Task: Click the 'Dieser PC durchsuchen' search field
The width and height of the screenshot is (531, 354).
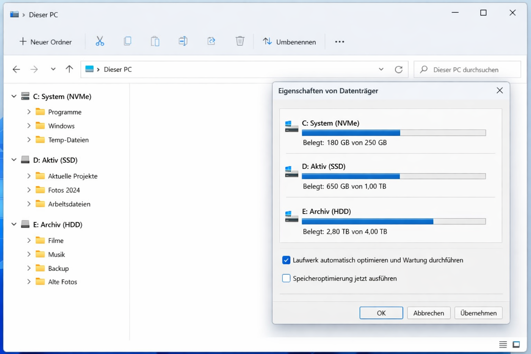Action: 467,69
